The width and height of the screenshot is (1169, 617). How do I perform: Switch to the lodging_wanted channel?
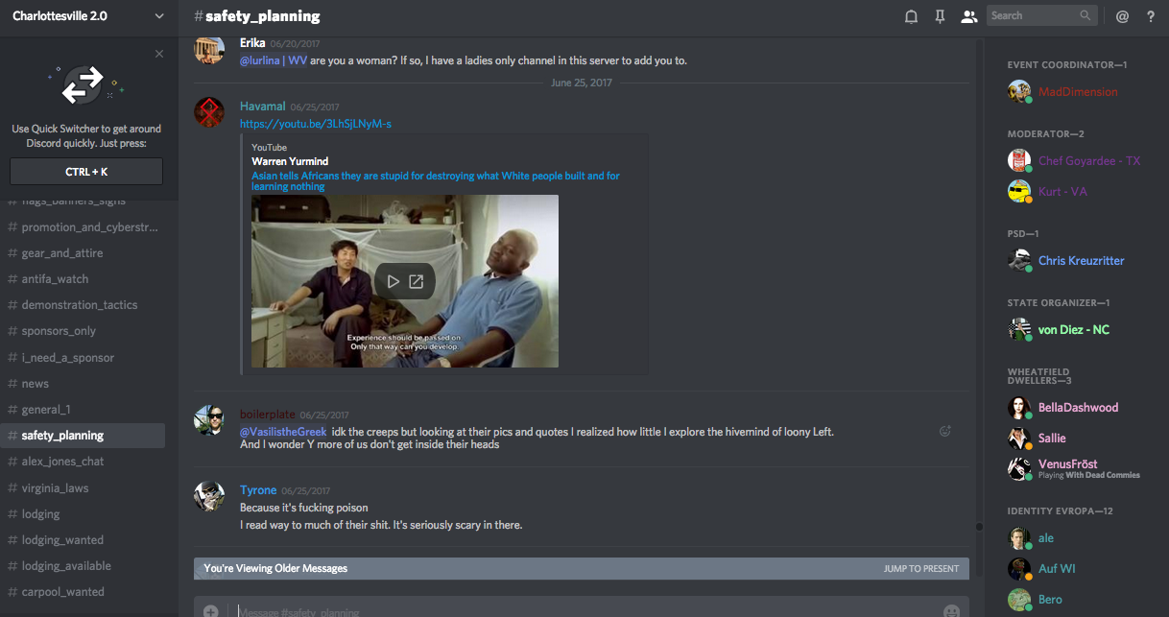(62, 540)
